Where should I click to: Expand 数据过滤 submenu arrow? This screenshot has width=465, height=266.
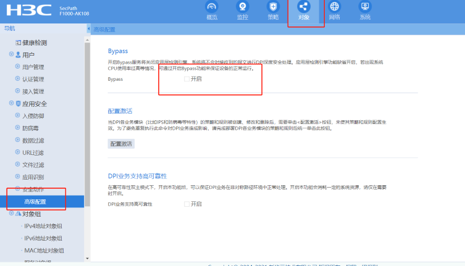[17, 139]
